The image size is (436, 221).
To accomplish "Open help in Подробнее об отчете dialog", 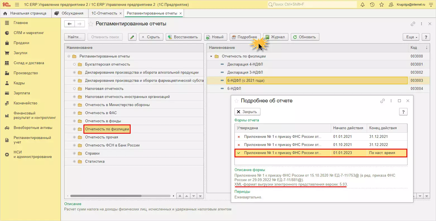I will [403, 112].
